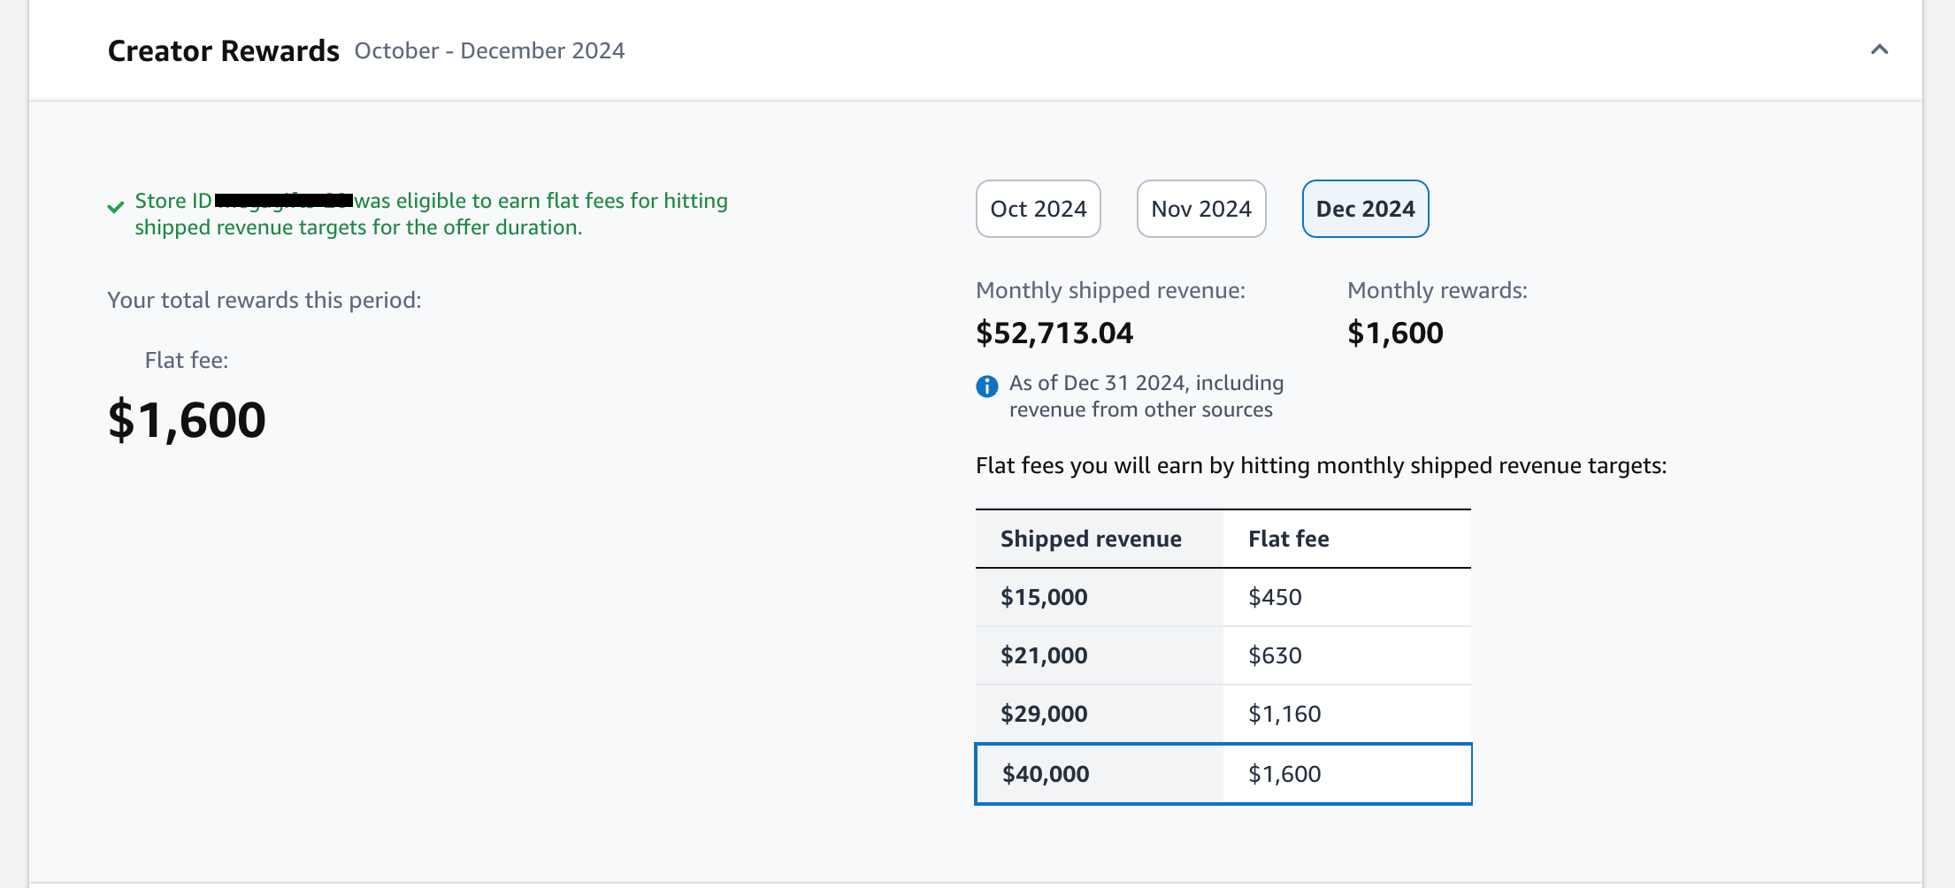Click the blue info icon
The image size is (1955, 888).
pyautogui.click(x=986, y=387)
